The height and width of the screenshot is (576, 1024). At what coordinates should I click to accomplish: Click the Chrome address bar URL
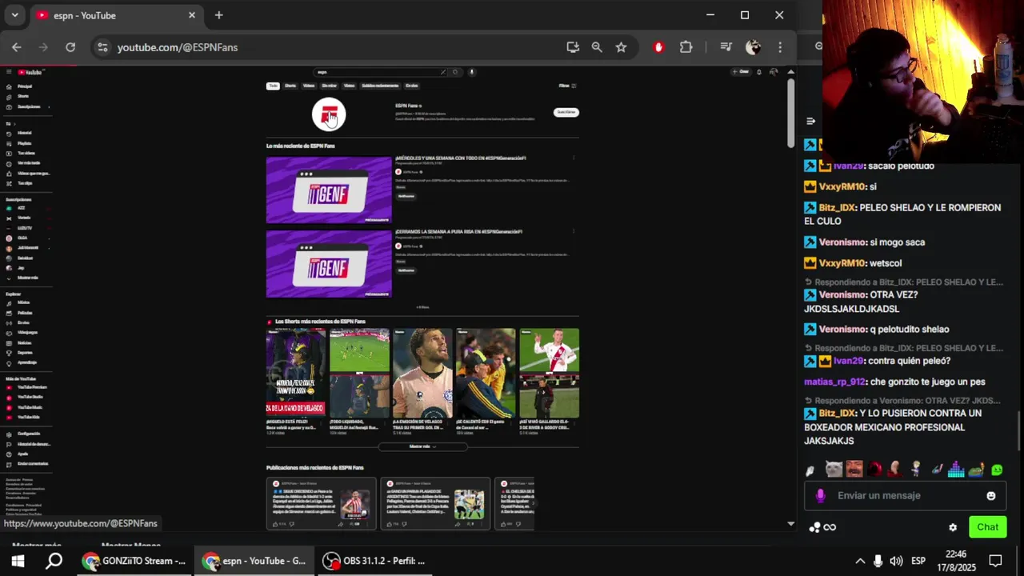(x=178, y=47)
